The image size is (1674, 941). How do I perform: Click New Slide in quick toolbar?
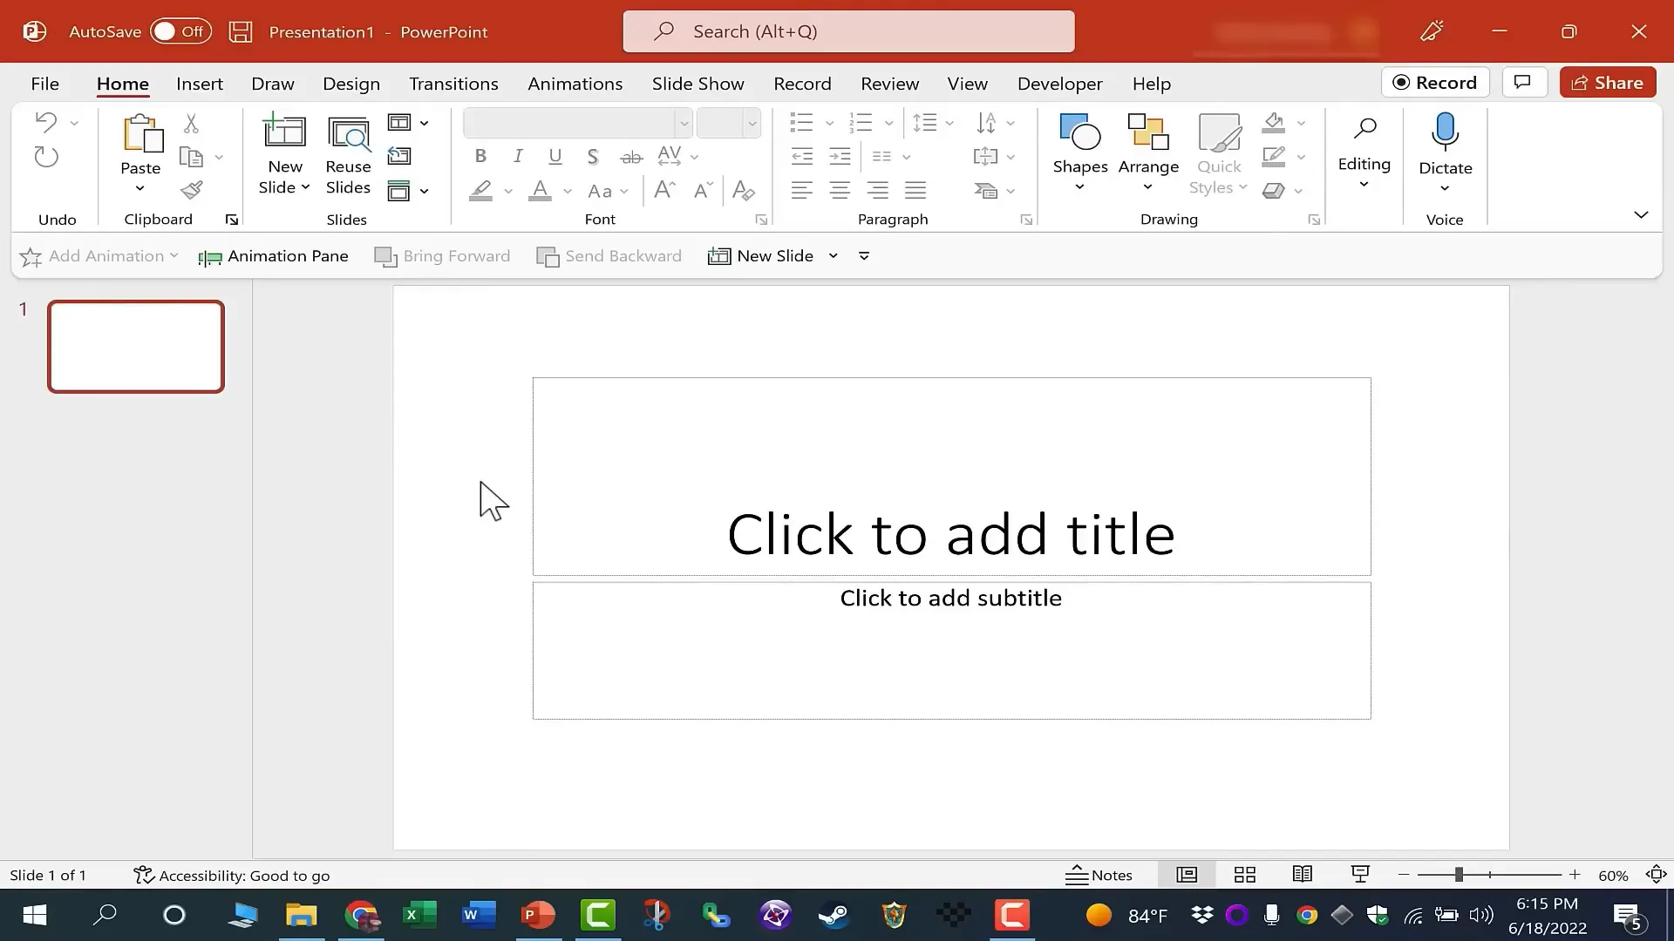pyautogui.click(x=761, y=256)
